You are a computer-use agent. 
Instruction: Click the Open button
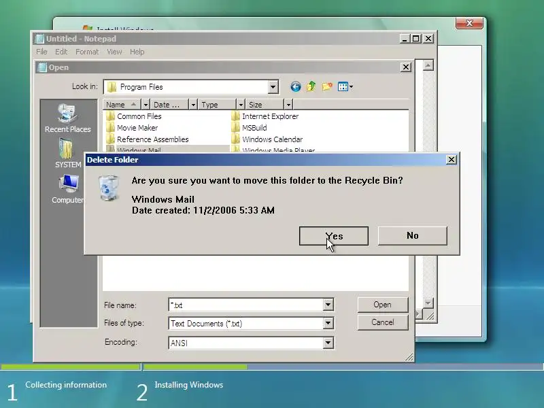(383, 305)
